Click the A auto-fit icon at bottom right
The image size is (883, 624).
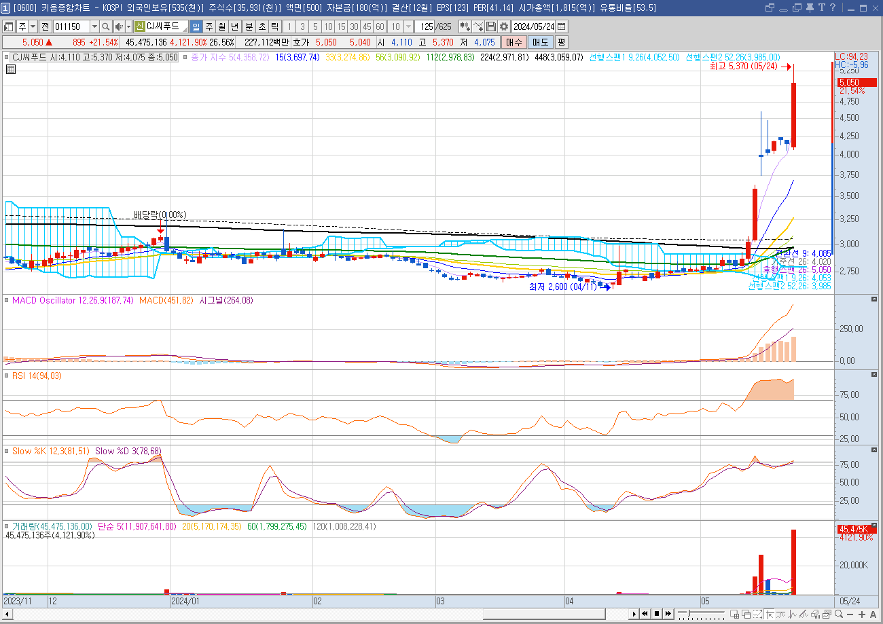[x=873, y=614]
